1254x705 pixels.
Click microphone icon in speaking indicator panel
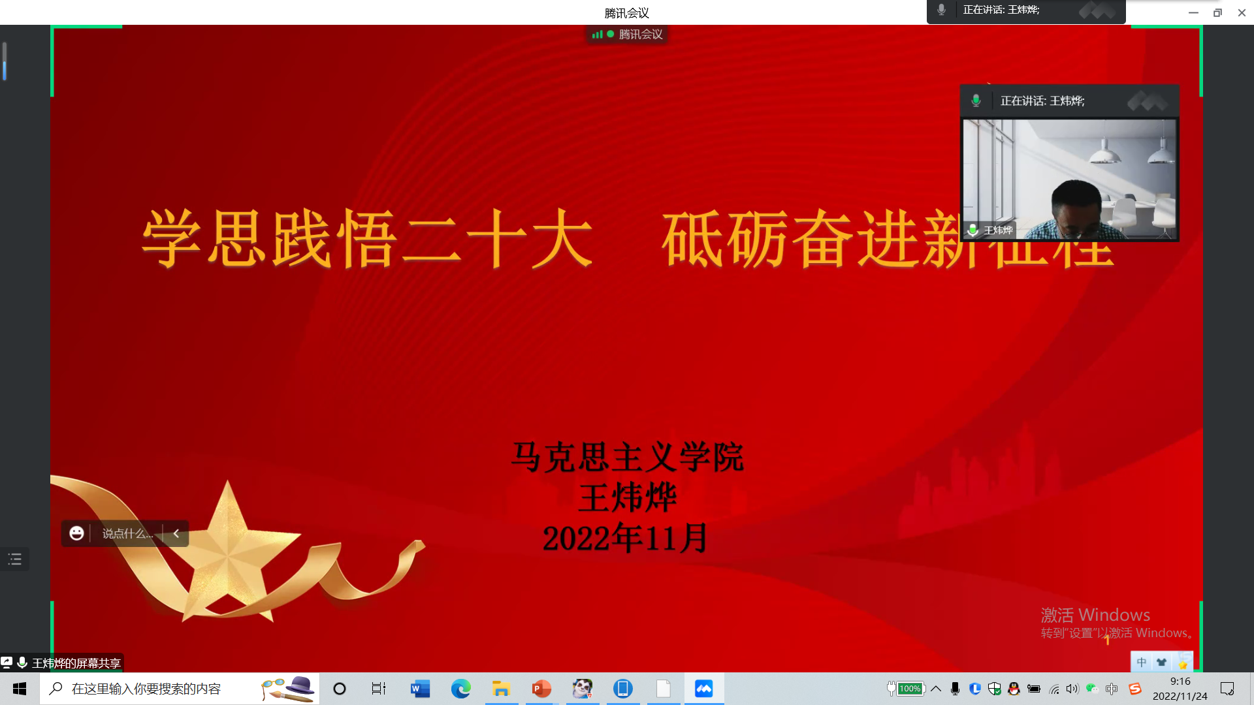pos(976,101)
